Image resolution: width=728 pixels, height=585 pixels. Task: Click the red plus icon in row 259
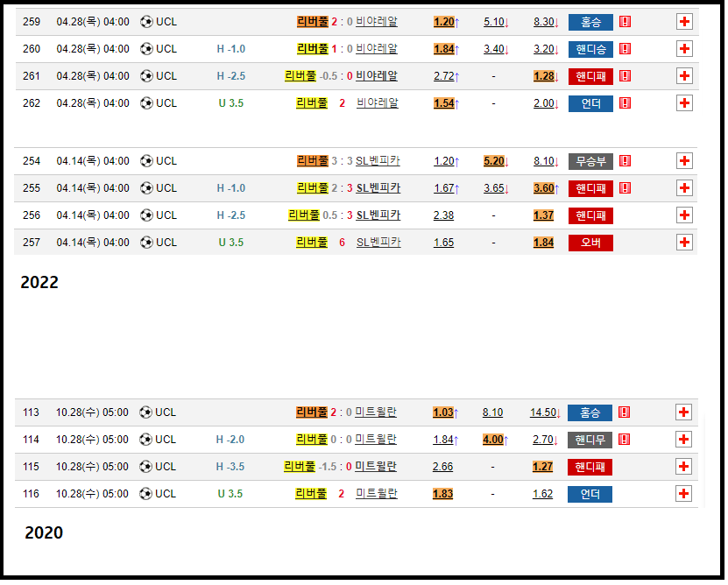click(684, 22)
